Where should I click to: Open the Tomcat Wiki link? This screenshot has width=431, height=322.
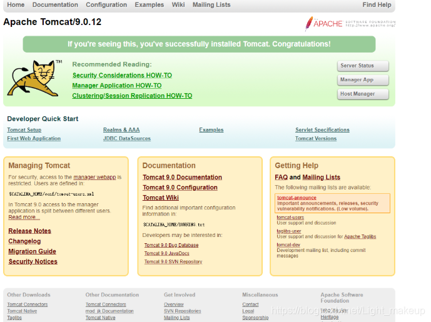pos(161,198)
